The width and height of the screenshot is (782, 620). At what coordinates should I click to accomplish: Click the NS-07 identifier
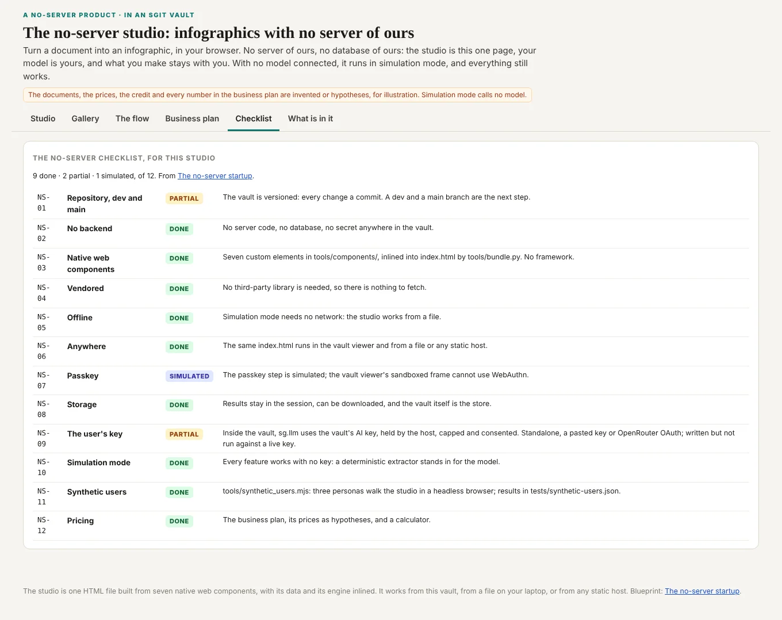point(44,380)
